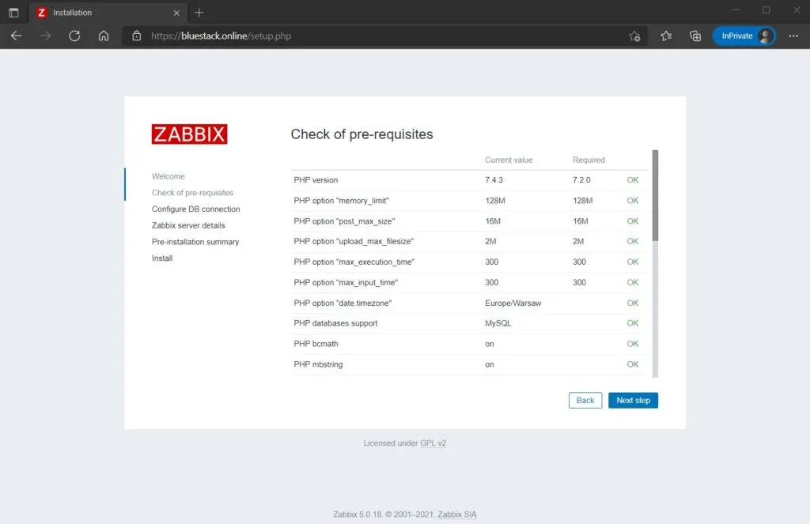Screen dimensions: 810x524
Task: Click the pre-requisites list scrollbar
Action: [x=655, y=195]
